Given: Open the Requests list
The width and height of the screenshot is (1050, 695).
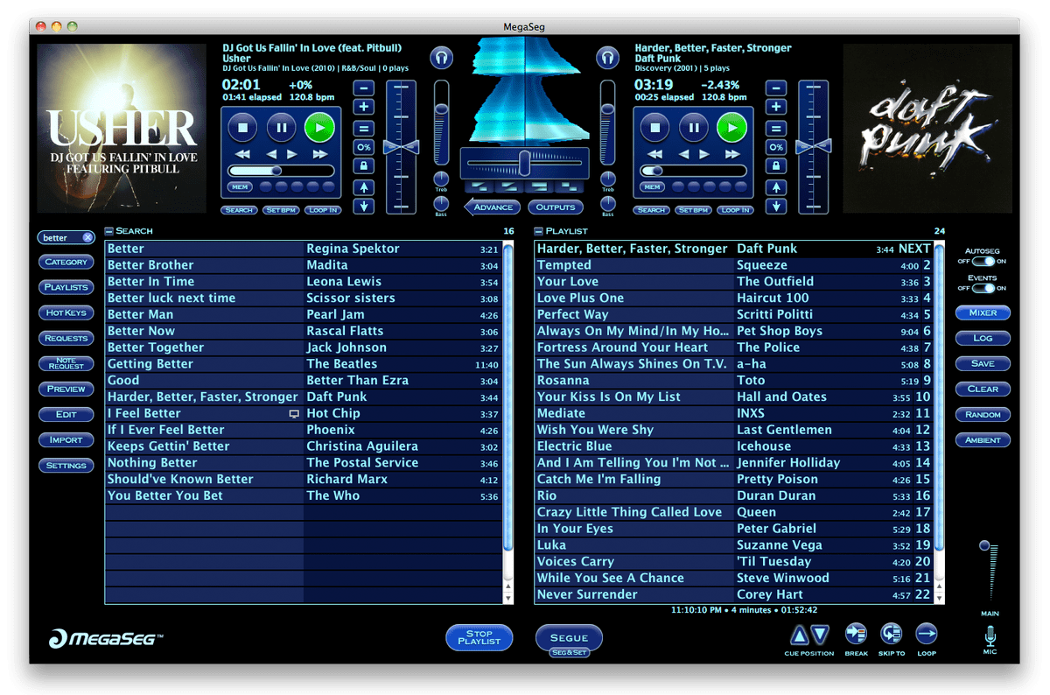Looking at the screenshot, I should click(x=66, y=338).
